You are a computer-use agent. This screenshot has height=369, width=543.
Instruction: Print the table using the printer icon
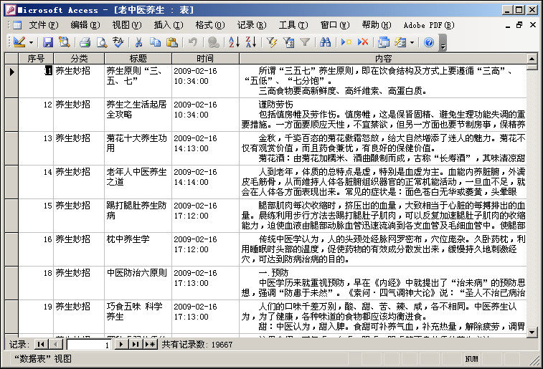pyautogui.click(x=85, y=42)
